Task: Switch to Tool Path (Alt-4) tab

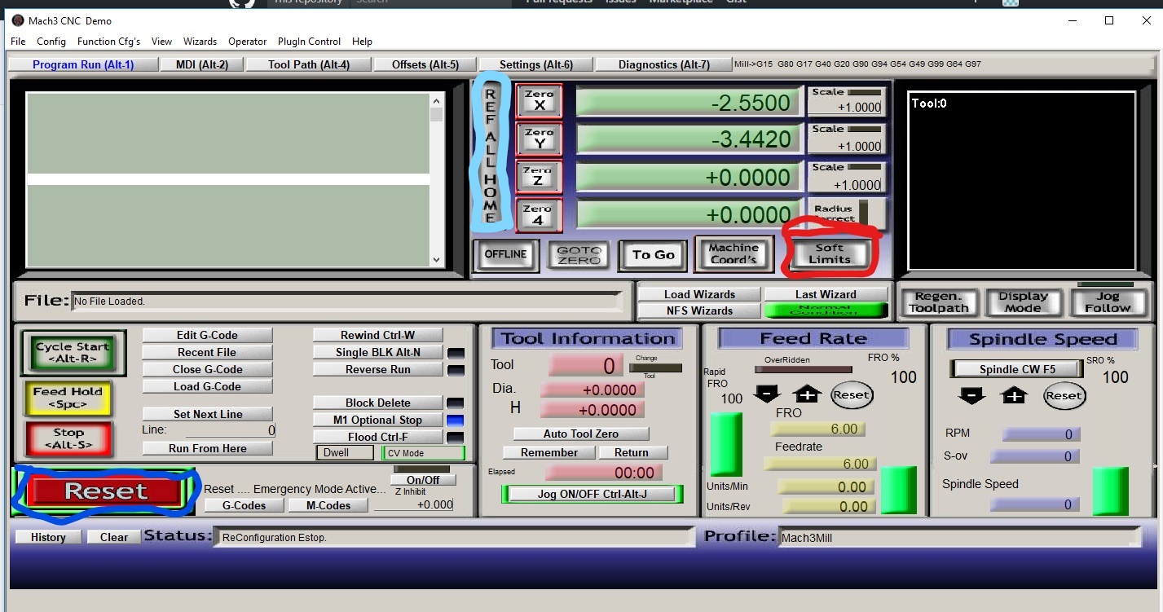Action: (309, 64)
